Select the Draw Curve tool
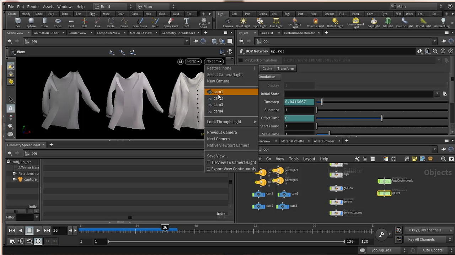Image resolution: width=455 pixels, height=255 pixels. pyautogui.click(x=140, y=22)
